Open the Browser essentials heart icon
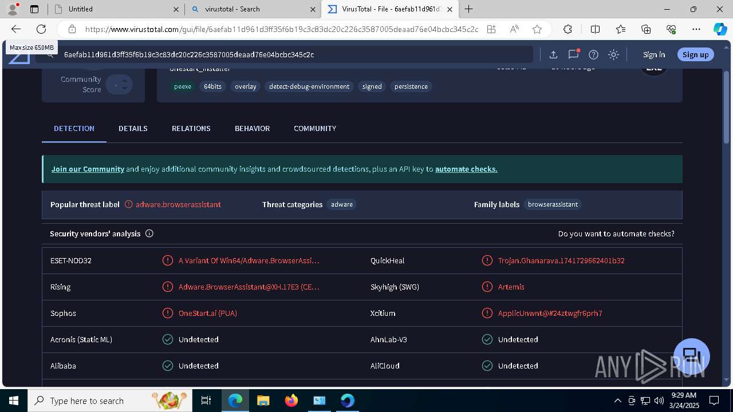 (x=671, y=29)
